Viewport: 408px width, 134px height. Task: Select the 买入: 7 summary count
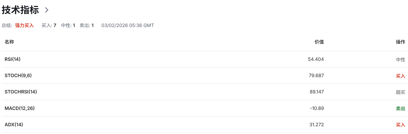coord(49,26)
